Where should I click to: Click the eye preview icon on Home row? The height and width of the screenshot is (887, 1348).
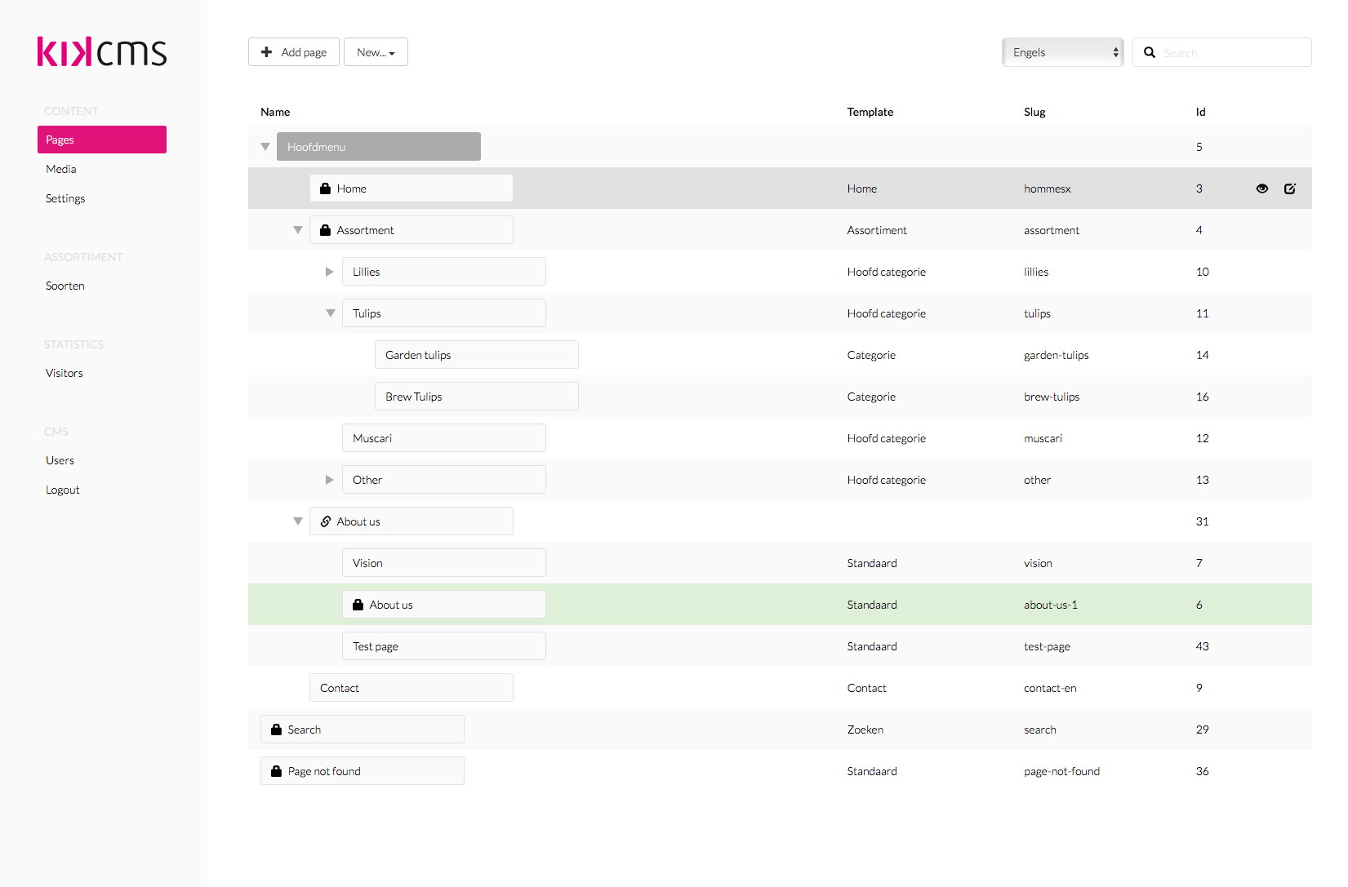click(x=1262, y=188)
